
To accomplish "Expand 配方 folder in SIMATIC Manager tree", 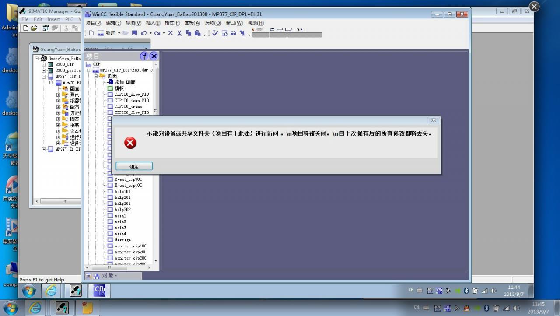I will (59, 107).
